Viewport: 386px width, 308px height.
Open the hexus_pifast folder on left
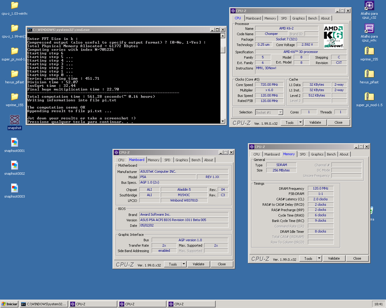14,74
